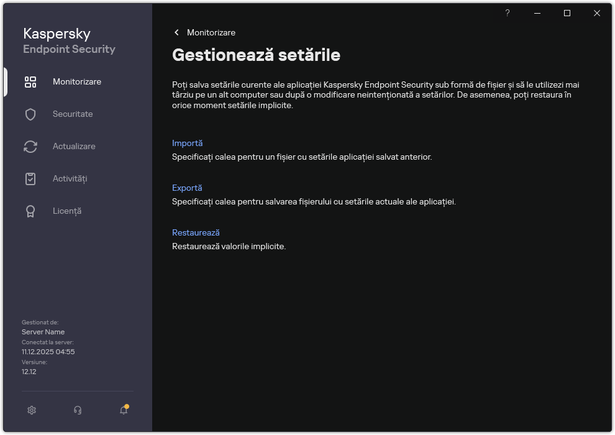Image resolution: width=615 pixels, height=435 pixels.
Task: Open Activități using the clipboard icon
Action: (x=30, y=178)
